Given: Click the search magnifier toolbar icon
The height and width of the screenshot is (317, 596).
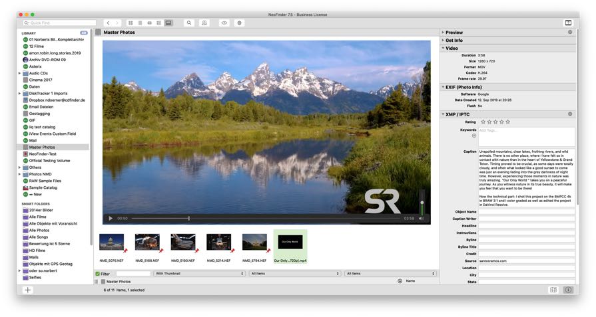Looking at the screenshot, I should [x=189, y=23].
